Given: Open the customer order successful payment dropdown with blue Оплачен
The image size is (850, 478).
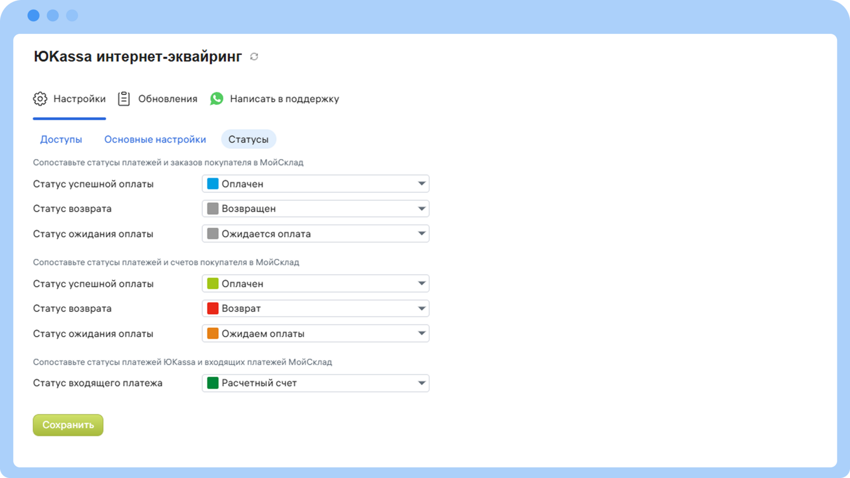Looking at the screenshot, I should pos(316,184).
